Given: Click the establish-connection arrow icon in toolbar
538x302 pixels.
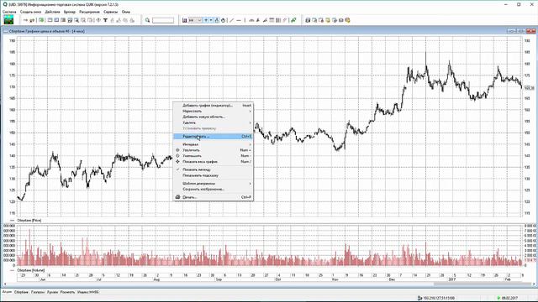Looking at the screenshot, I should (x=25, y=20).
